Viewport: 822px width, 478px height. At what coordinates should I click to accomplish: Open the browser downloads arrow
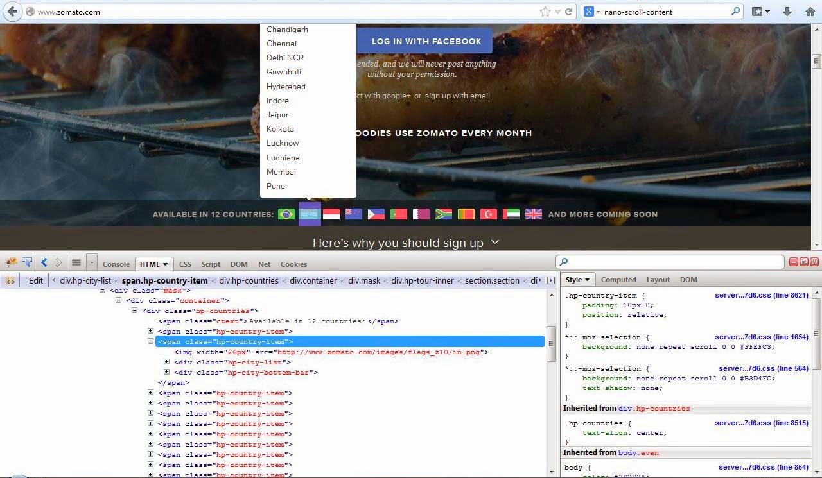pyautogui.click(x=787, y=12)
